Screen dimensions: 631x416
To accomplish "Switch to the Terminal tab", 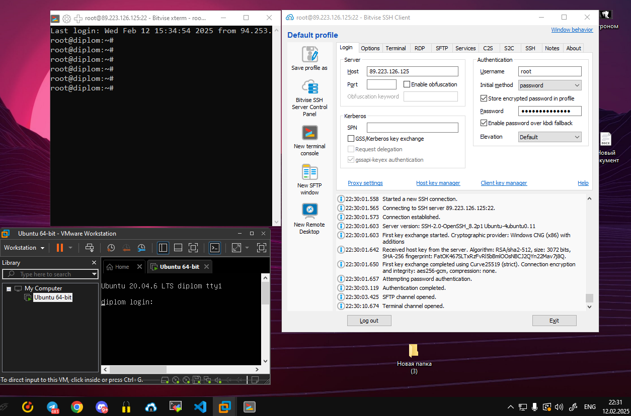I will [x=396, y=48].
